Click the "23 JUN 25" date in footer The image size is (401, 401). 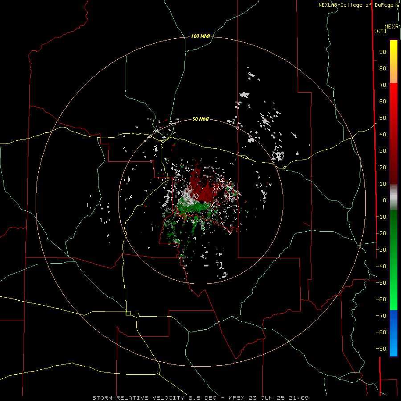pyautogui.click(x=266, y=398)
